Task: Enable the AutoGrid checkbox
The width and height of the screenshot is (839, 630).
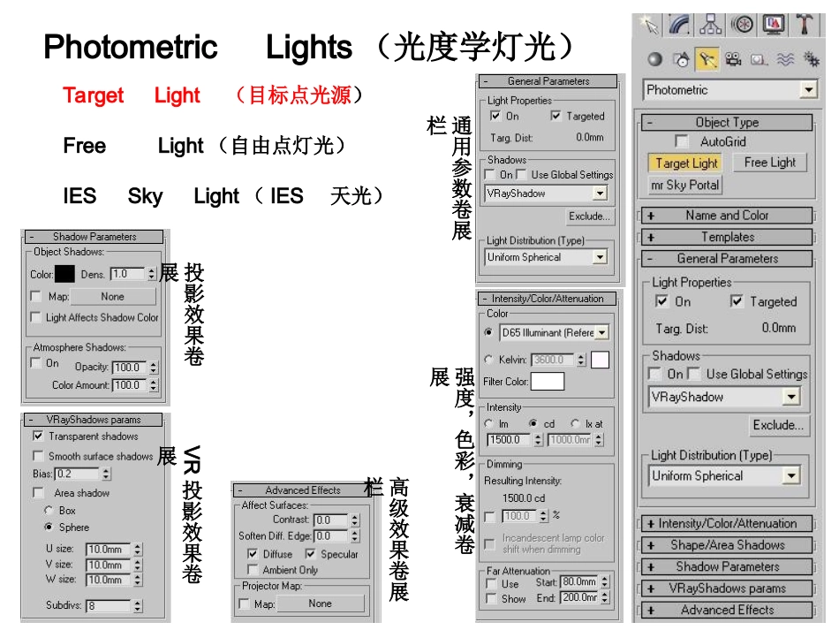Action: (x=681, y=141)
